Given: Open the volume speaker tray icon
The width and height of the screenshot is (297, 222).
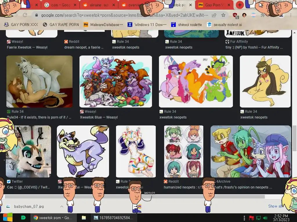Looking at the screenshot, I should pyautogui.click(x=265, y=218).
